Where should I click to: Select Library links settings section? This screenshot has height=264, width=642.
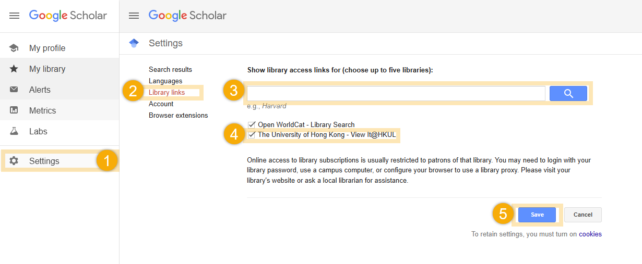coord(167,92)
